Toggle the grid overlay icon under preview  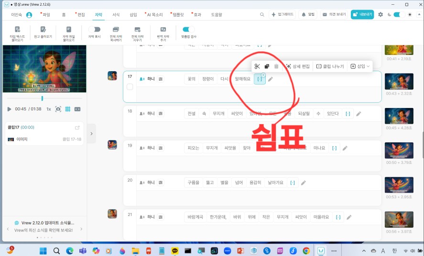pos(68,109)
